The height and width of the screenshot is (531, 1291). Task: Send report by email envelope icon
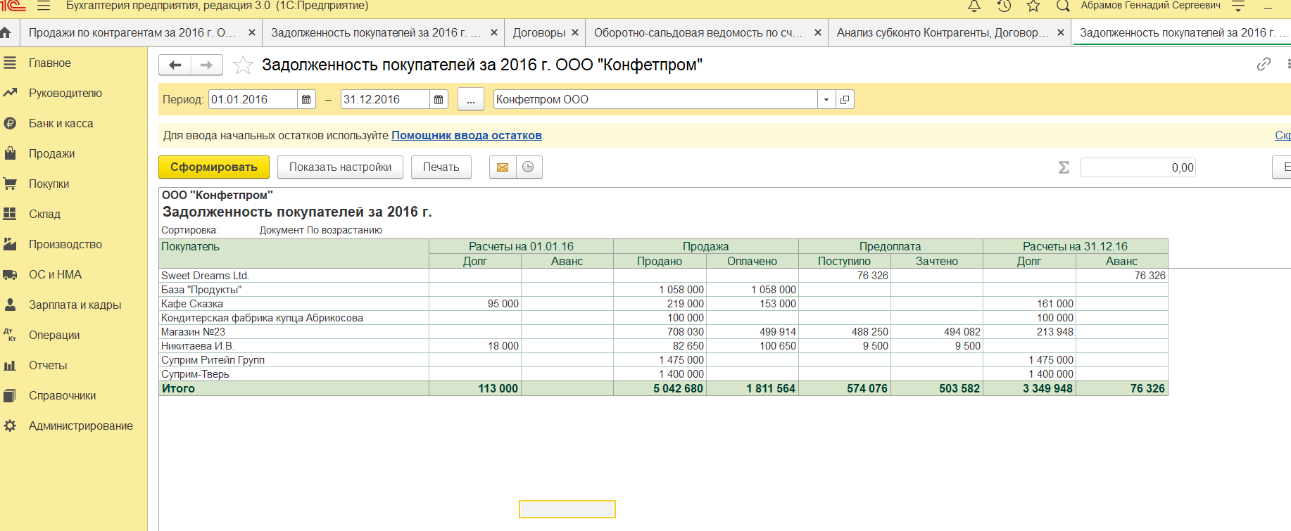point(503,167)
